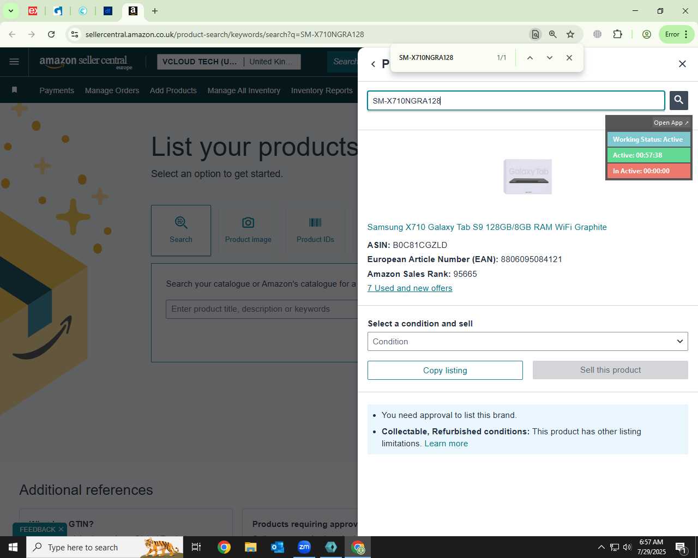Select the Product image option card
The height and width of the screenshot is (558, 698).
point(248,231)
